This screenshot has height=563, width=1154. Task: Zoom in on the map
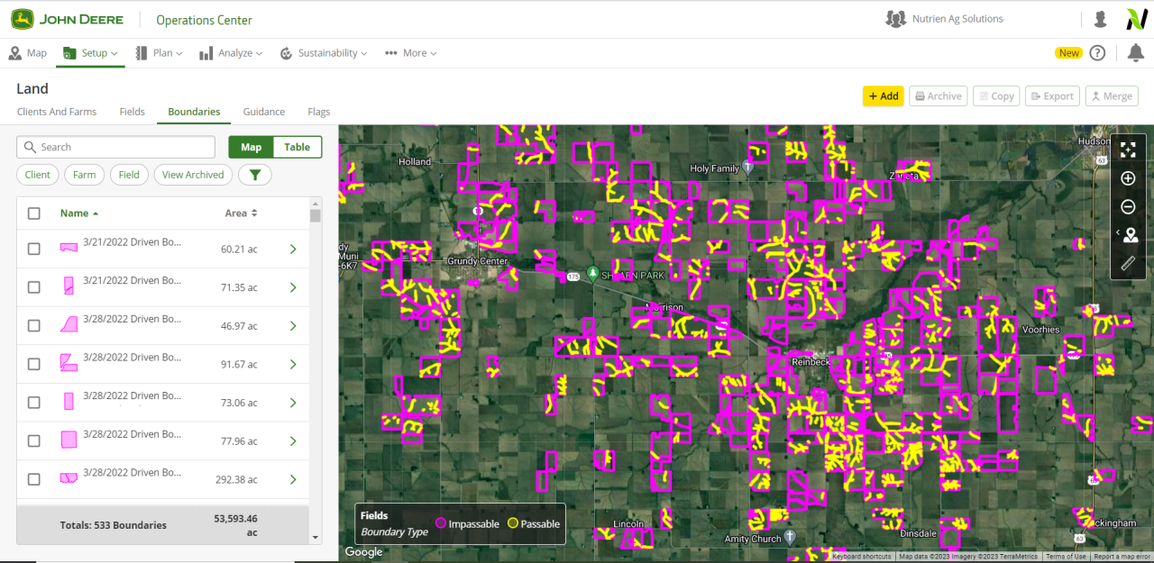tap(1128, 178)
